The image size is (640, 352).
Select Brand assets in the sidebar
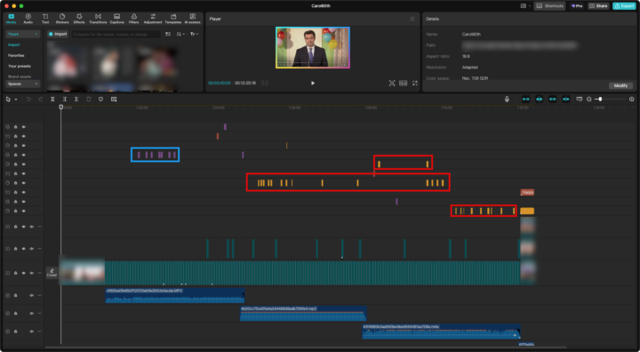click(x=20, y=76)
